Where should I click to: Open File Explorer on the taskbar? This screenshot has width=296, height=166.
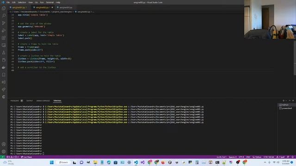pos(95,162)
